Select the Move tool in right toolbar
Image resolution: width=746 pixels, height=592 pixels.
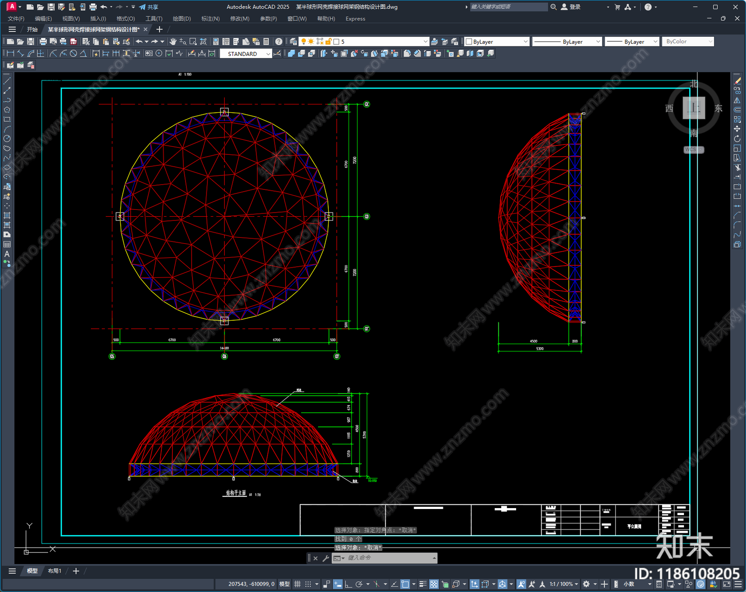[737, 129]
